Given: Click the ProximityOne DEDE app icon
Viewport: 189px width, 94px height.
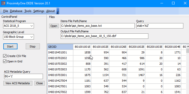Looking at the screenshot, I should pos(3,3).
